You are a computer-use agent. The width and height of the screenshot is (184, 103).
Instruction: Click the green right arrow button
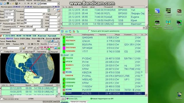tap(59, 48)
